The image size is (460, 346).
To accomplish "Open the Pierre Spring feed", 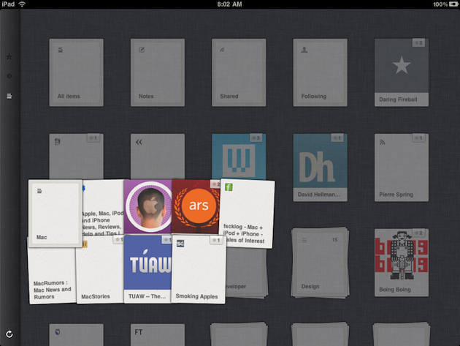I will tap(401, 167).
